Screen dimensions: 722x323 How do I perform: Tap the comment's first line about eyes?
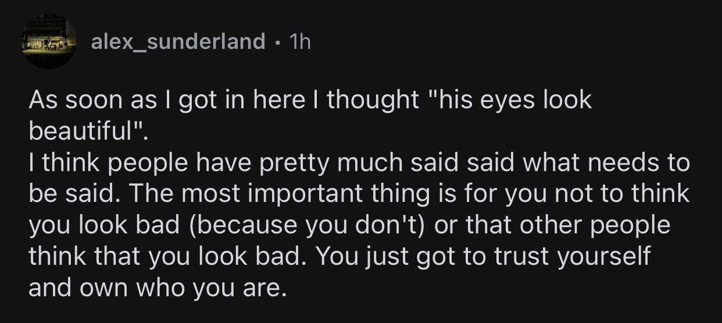tap(310, 101)
